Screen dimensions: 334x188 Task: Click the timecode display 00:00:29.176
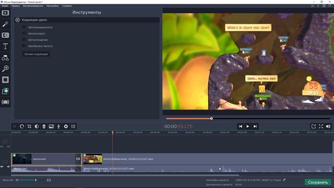tap(178, 126)
